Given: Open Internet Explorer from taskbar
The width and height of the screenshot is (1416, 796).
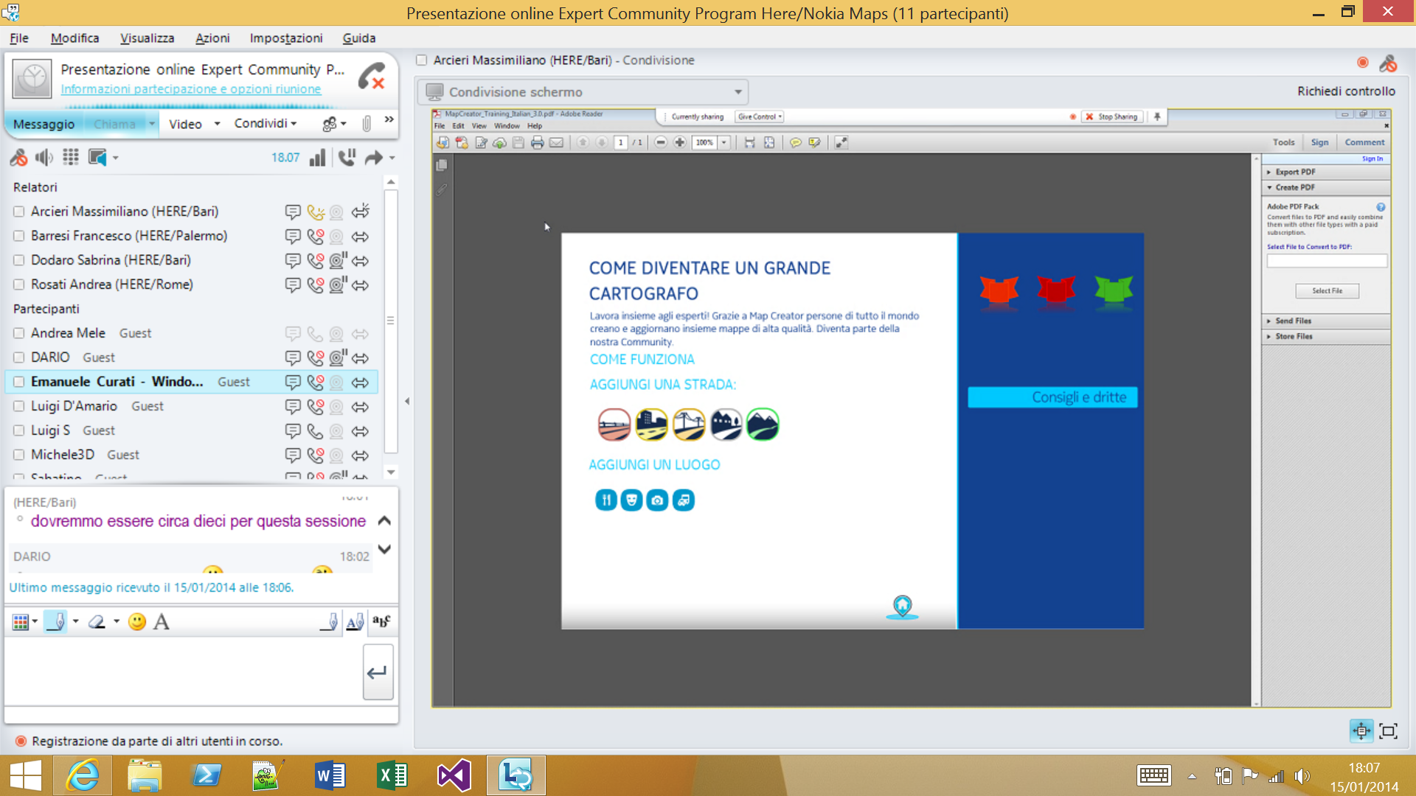Looking at the screenshot, I should pos(83,775).
